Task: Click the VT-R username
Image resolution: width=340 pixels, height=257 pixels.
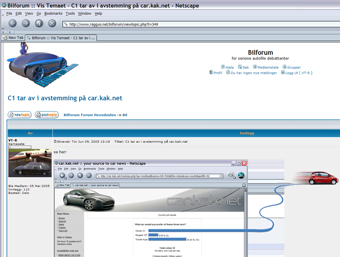Action: 13,140
